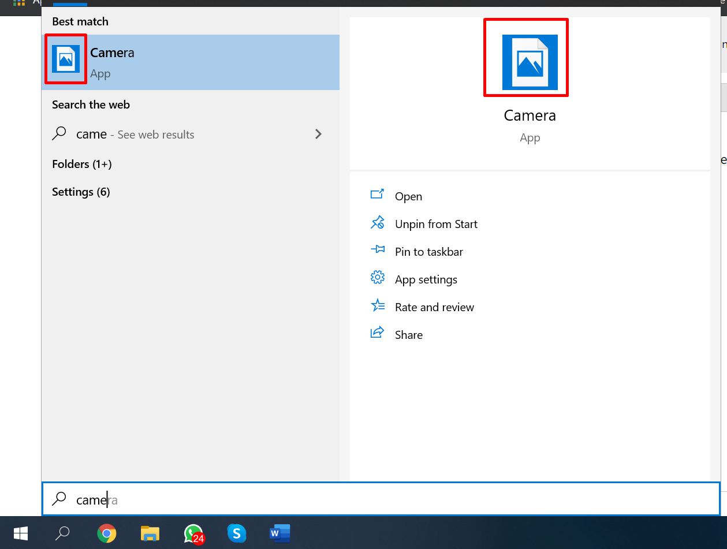This screenshot has height=549, width=727.
Task: Open WhatsApp from the taskbar
Action: point(193,533)
